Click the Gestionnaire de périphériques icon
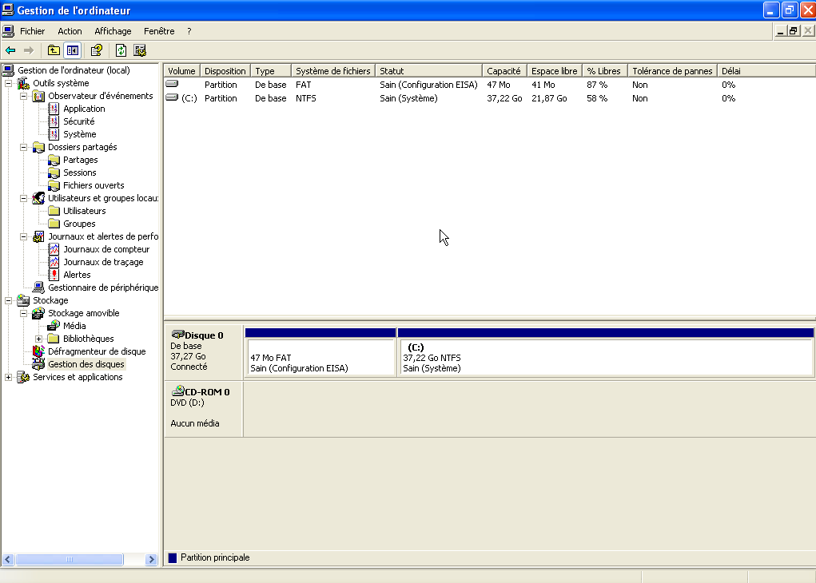Viewport: 816px width, 583px height. click(38, 288)
